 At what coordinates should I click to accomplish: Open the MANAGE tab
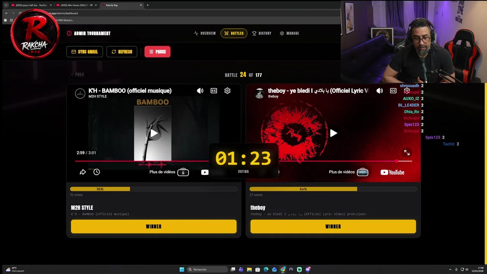[x=289, y=33]
